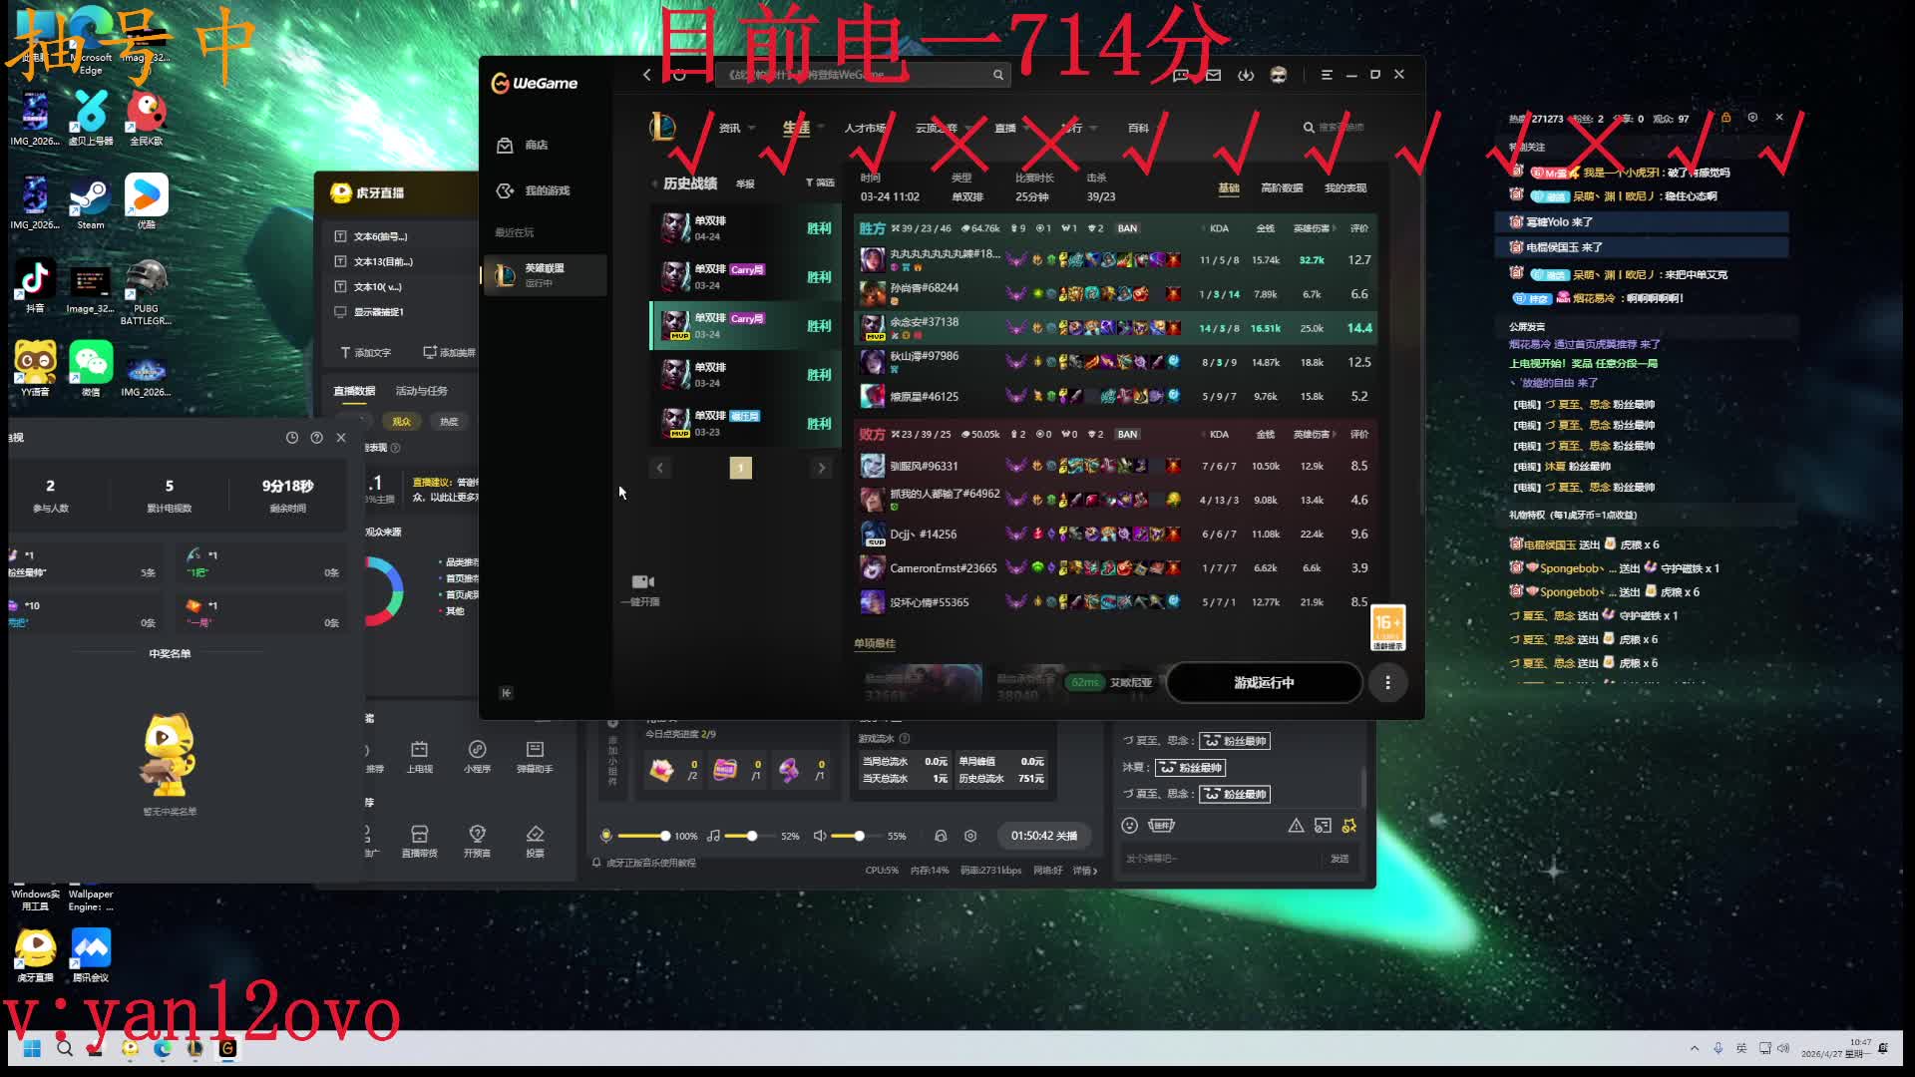Image resolution: width=1915 pixels, height=1077 pixels.
Task: Click the stream settings gear icon
Action: click(x=970, y=836)
